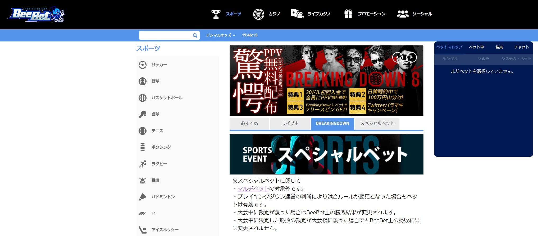
Task: Click the social people icon
Action: [403, 14]
